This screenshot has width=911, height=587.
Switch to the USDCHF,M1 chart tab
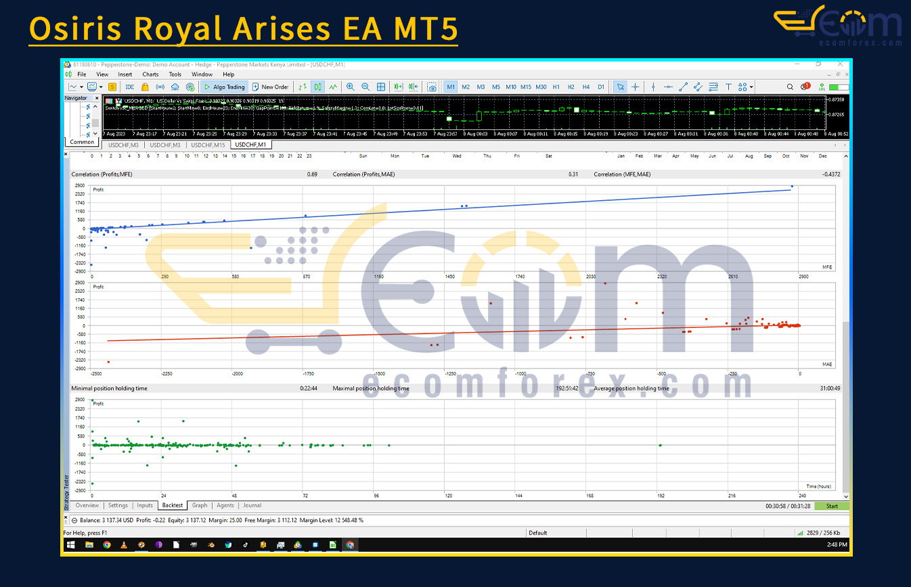click(251, 145)
